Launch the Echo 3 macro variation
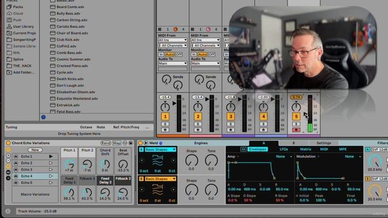This screenshot has width=388, height=218. click(x=51, y=170)
